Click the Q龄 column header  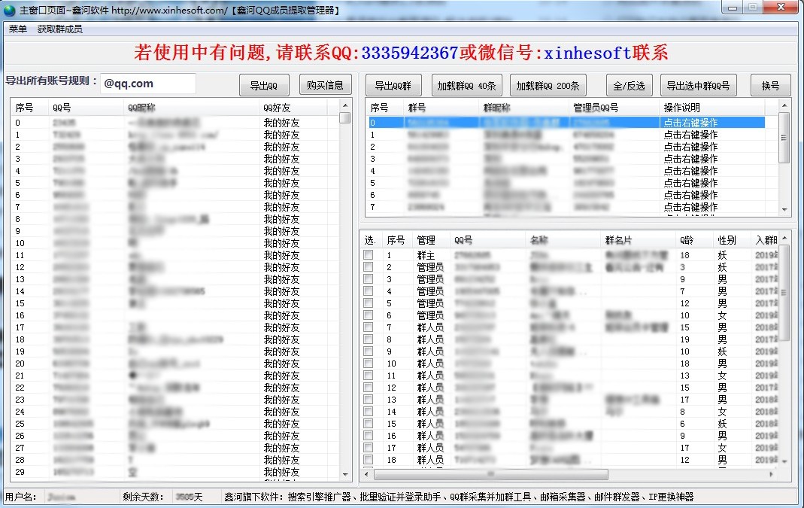pos(695,240)
